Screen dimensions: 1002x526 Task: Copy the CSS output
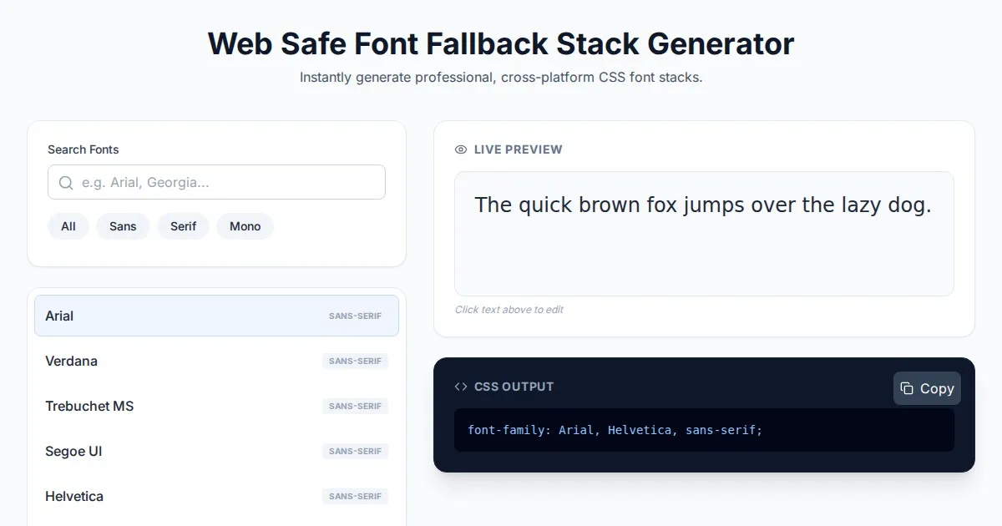pyautogui.click(x=927, y=388)
